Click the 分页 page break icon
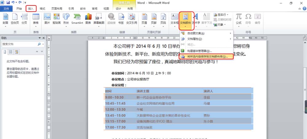This screenshot has height=139, width=307. (x=24, y=19)
